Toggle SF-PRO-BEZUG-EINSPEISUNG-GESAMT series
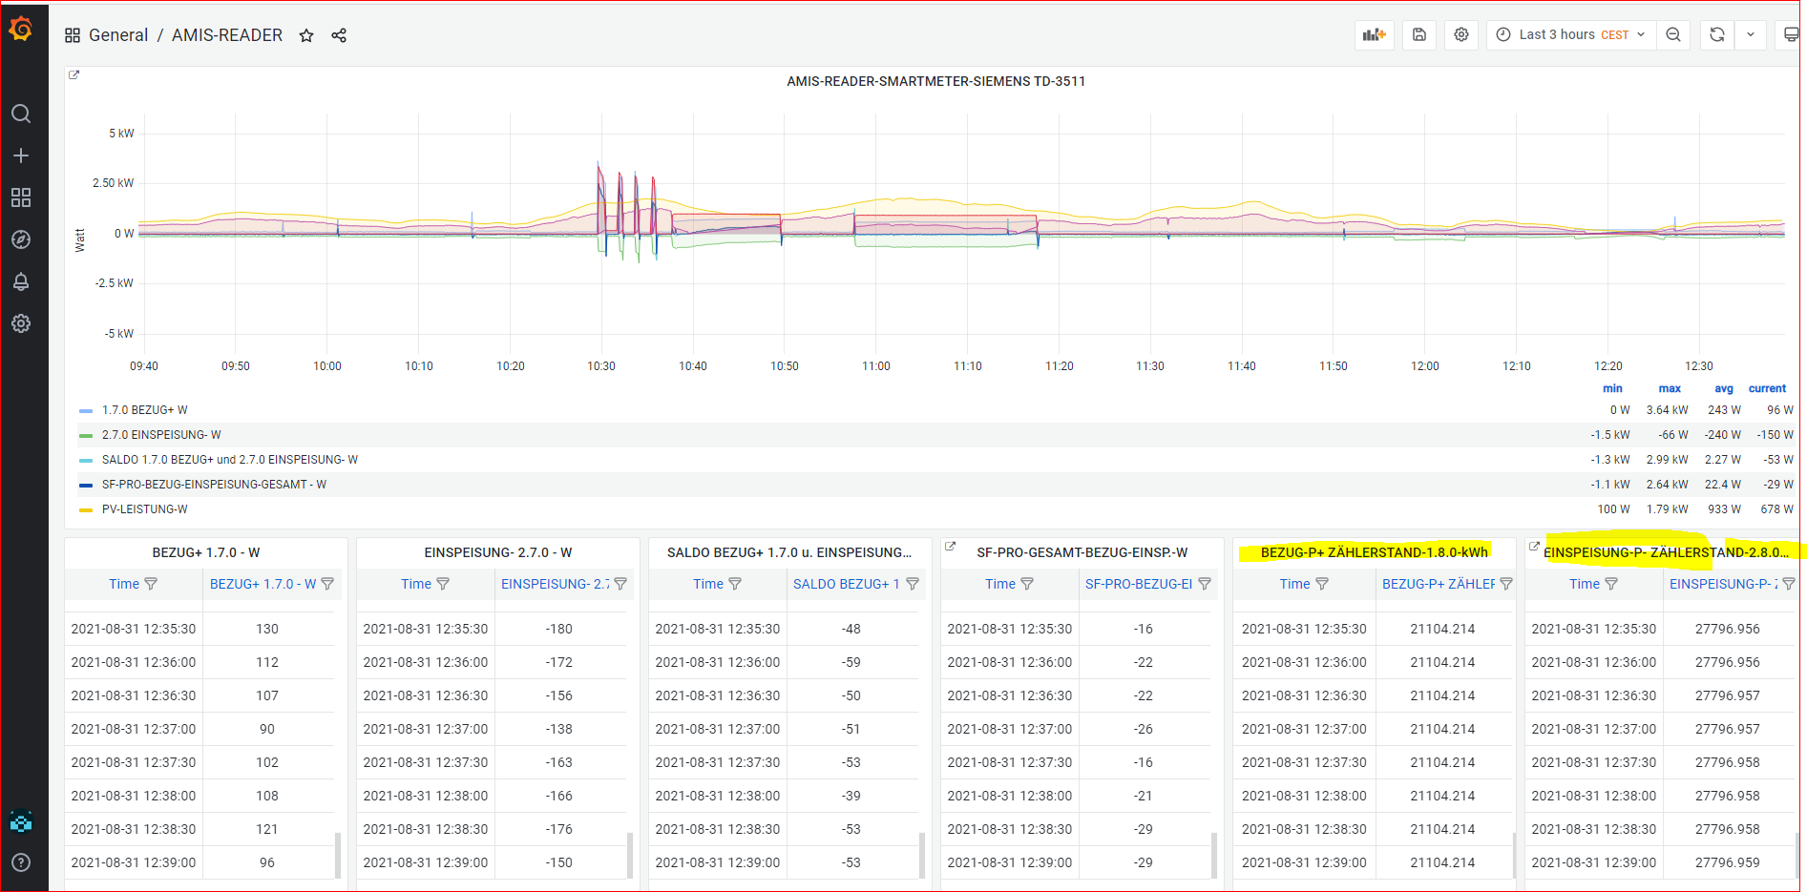The height and width of the screenshot is (892, 1807). point(214,485)
